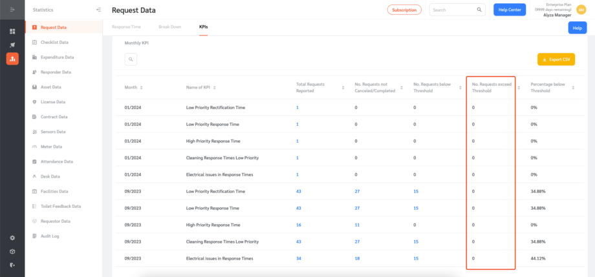Open the Monthly KPI search button
This screenshot has height=277, width=595.
tap(131, 59)
